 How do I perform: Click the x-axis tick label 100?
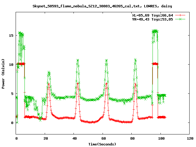tap(161, 138)
